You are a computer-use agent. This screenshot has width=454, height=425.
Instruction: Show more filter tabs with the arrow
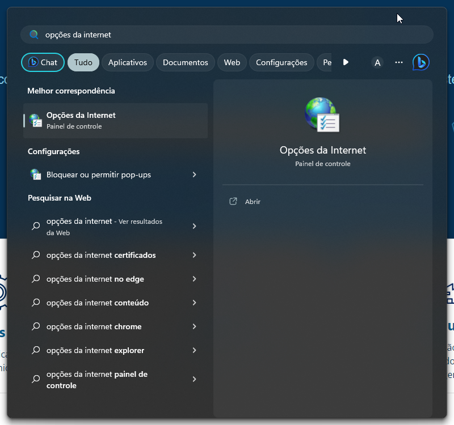(x=346, y=62)
